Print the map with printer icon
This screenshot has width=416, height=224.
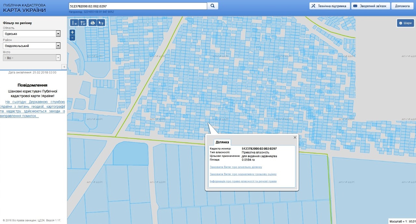tap(93, 23)
